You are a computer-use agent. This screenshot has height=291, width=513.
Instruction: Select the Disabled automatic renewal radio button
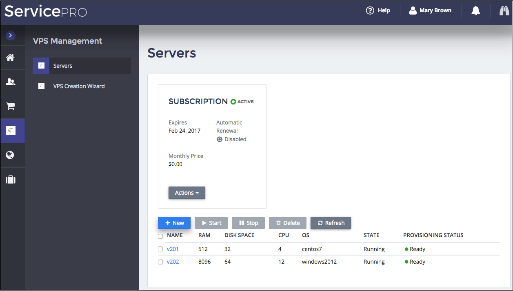(220, 140)
